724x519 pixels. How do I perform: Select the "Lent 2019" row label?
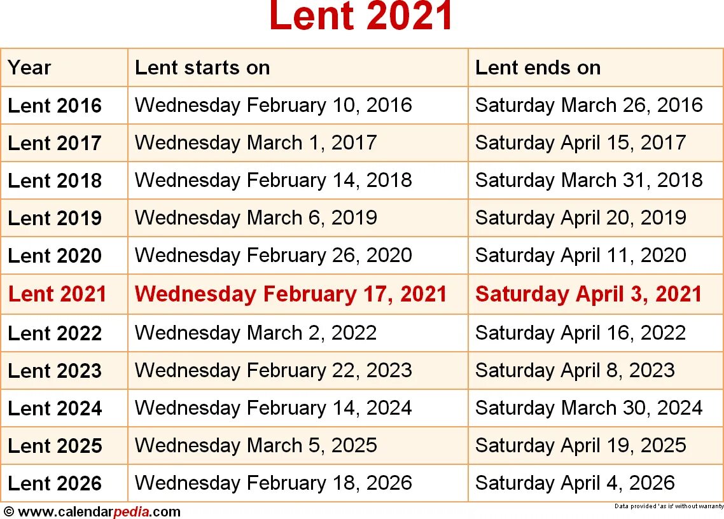(55, 218)
